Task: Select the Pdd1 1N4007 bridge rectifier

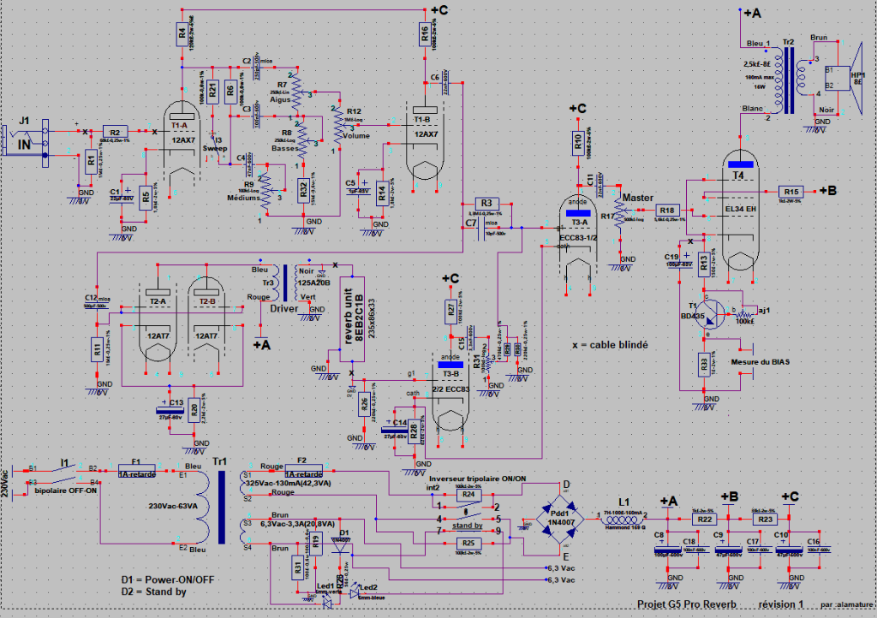Action: click(x=554, y=517)
